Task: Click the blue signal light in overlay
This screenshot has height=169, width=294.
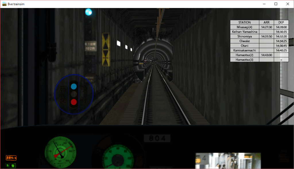Action: (74, 86)
